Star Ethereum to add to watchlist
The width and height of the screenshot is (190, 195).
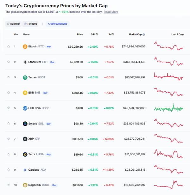point(9,62)
